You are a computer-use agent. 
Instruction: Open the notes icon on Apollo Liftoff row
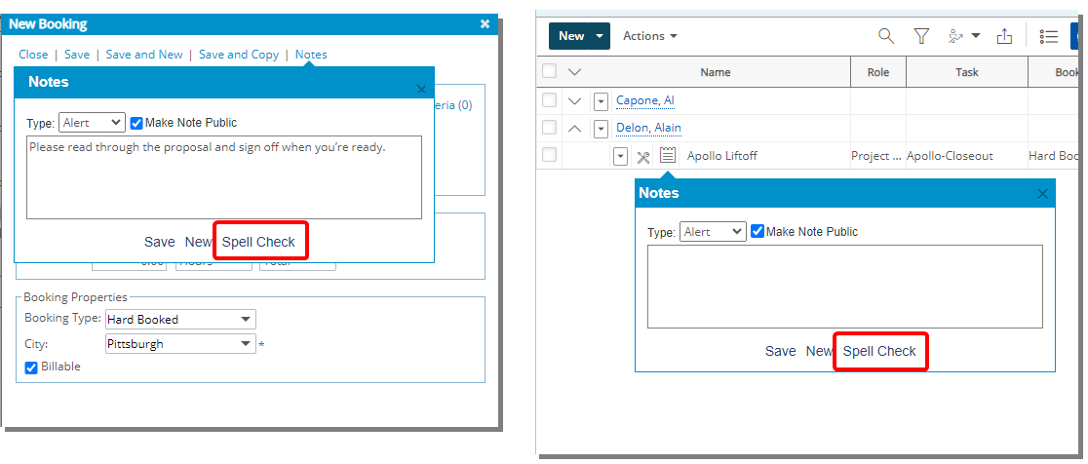coord(667,155)
